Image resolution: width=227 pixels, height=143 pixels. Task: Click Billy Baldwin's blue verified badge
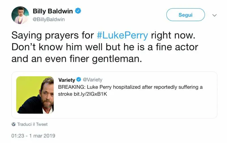point(78,11)
